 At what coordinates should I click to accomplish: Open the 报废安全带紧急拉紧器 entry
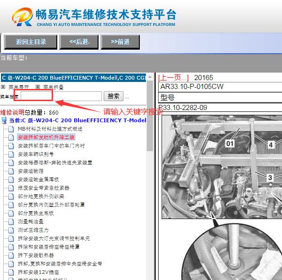44,188
